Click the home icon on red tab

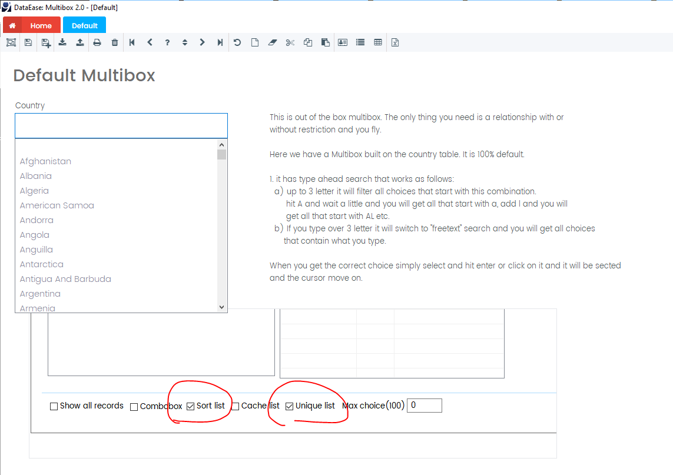[x=12, y=26]
